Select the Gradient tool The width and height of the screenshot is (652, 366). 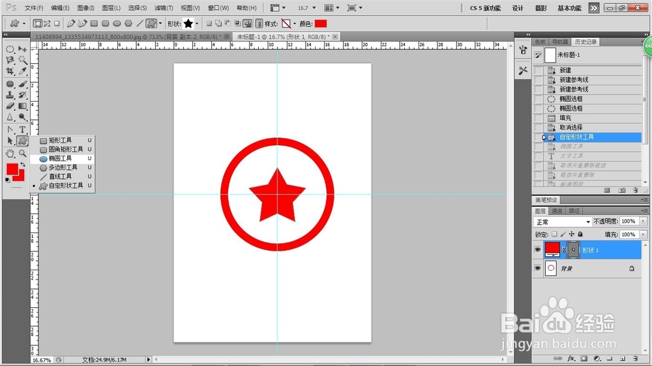point(22,106)
